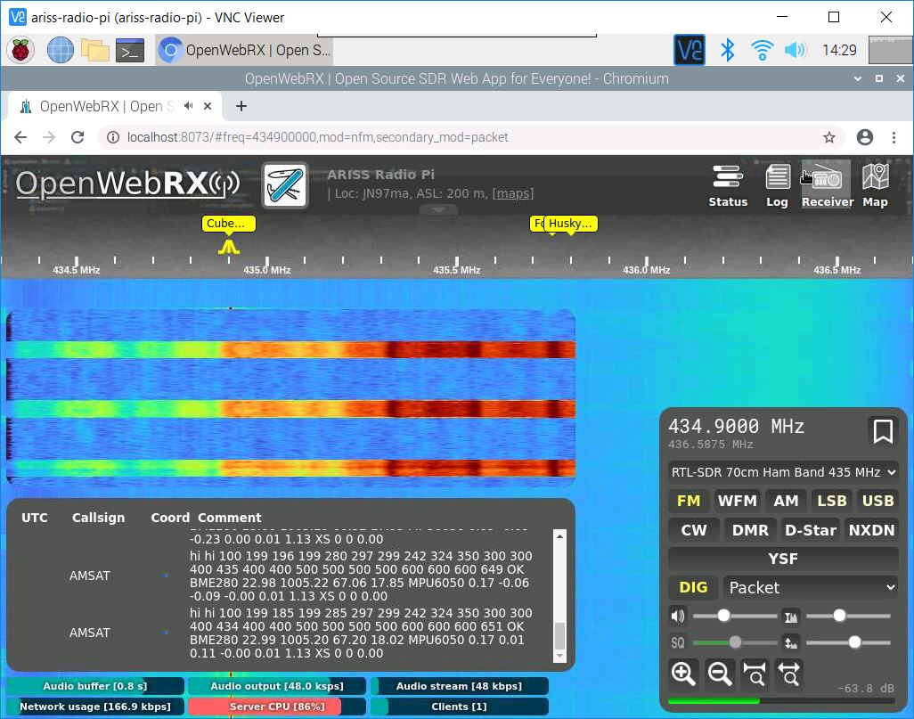Viewport: 914px width, 719px height.
Task: Enable NXDN mode
Action: point(871,530)
